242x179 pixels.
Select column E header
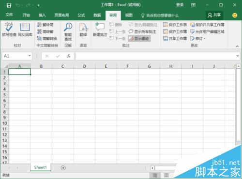(x=106, y=66)
